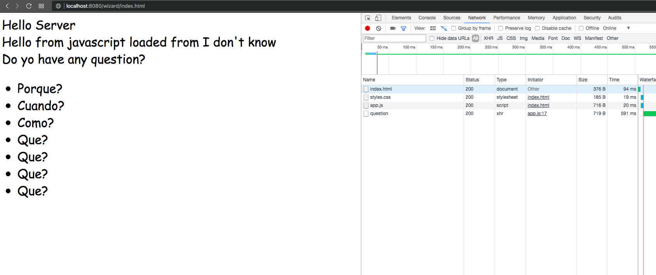Open the Elements tab
This screenshot has height=275, width=656.
pyautogui.click(x=401, y=18)
